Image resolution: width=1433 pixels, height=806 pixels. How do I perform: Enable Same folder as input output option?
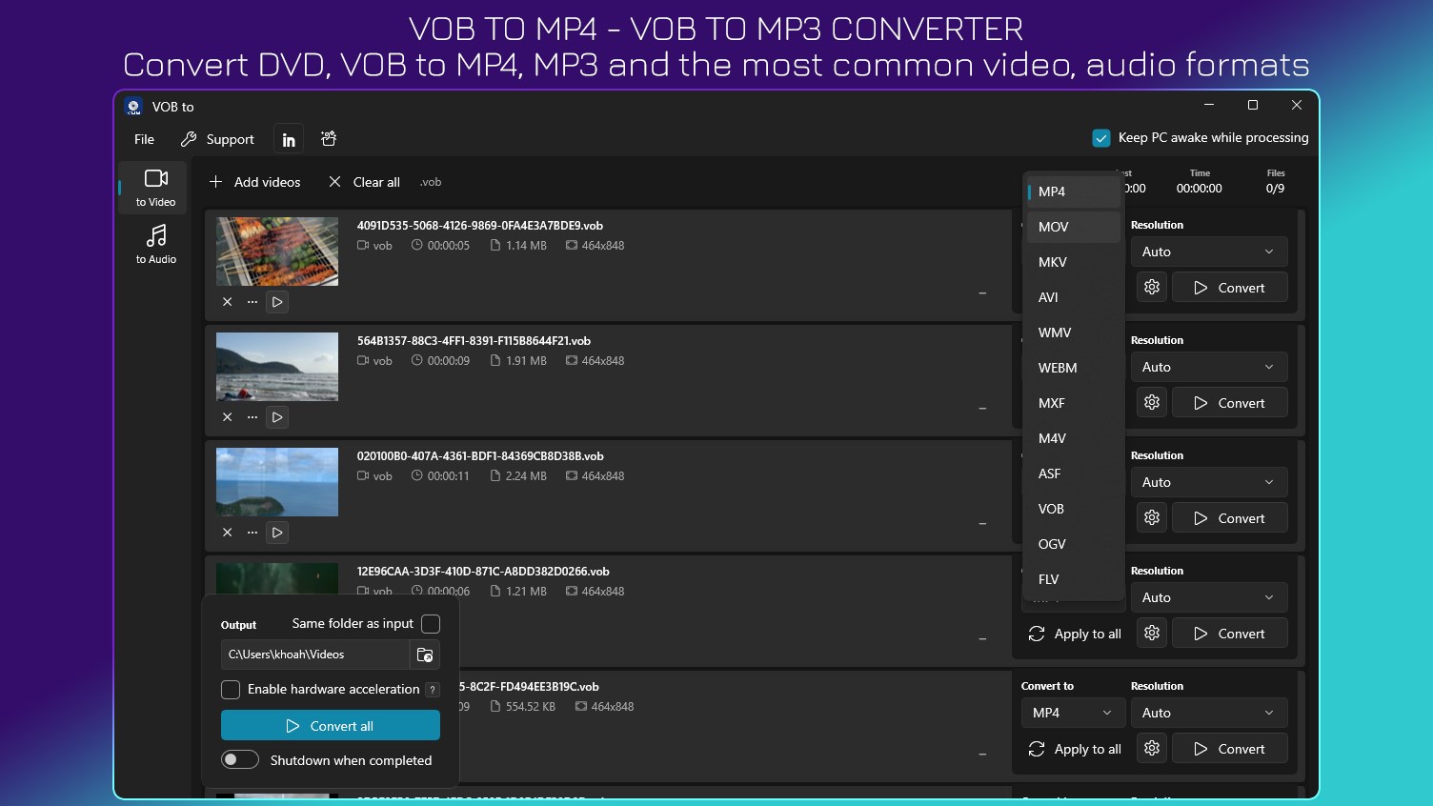(430, 624)
